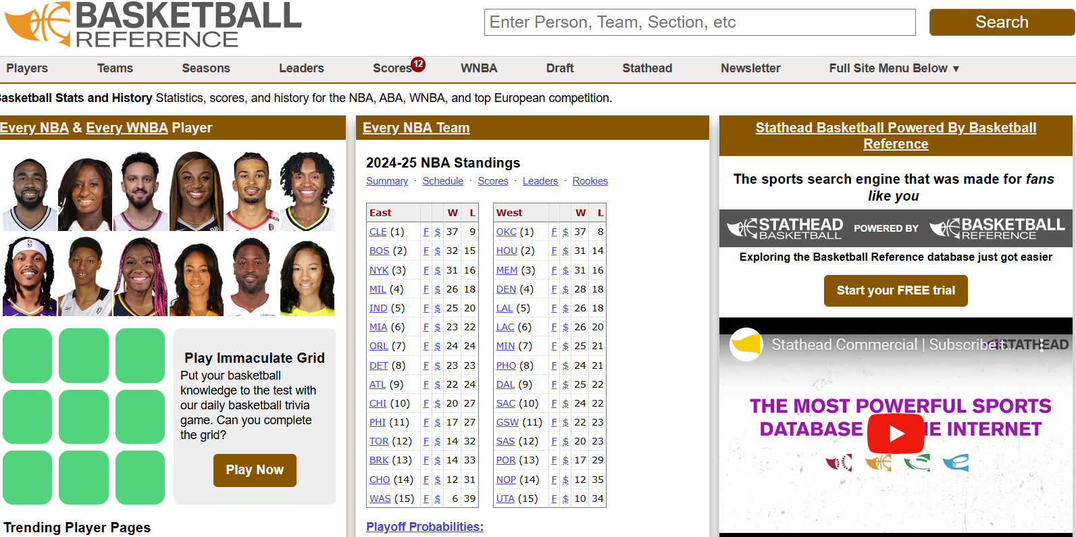The height and width of the screenshot is (537, 1076).
Task: Expand Full Site Menu Below
Action: (x=894, y=68)
